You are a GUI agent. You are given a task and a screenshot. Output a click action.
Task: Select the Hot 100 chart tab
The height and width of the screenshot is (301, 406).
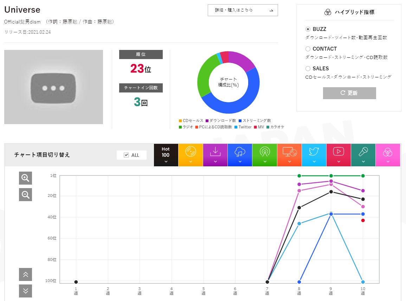coord(166,155)
